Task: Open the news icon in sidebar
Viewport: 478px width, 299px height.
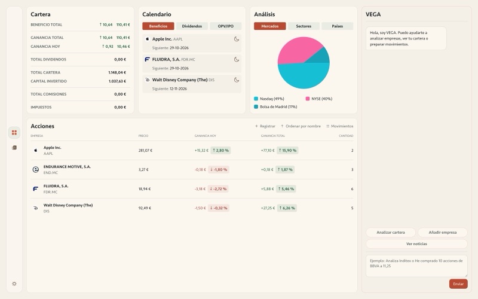Action: pyautogui.click(x=14, y=148)
